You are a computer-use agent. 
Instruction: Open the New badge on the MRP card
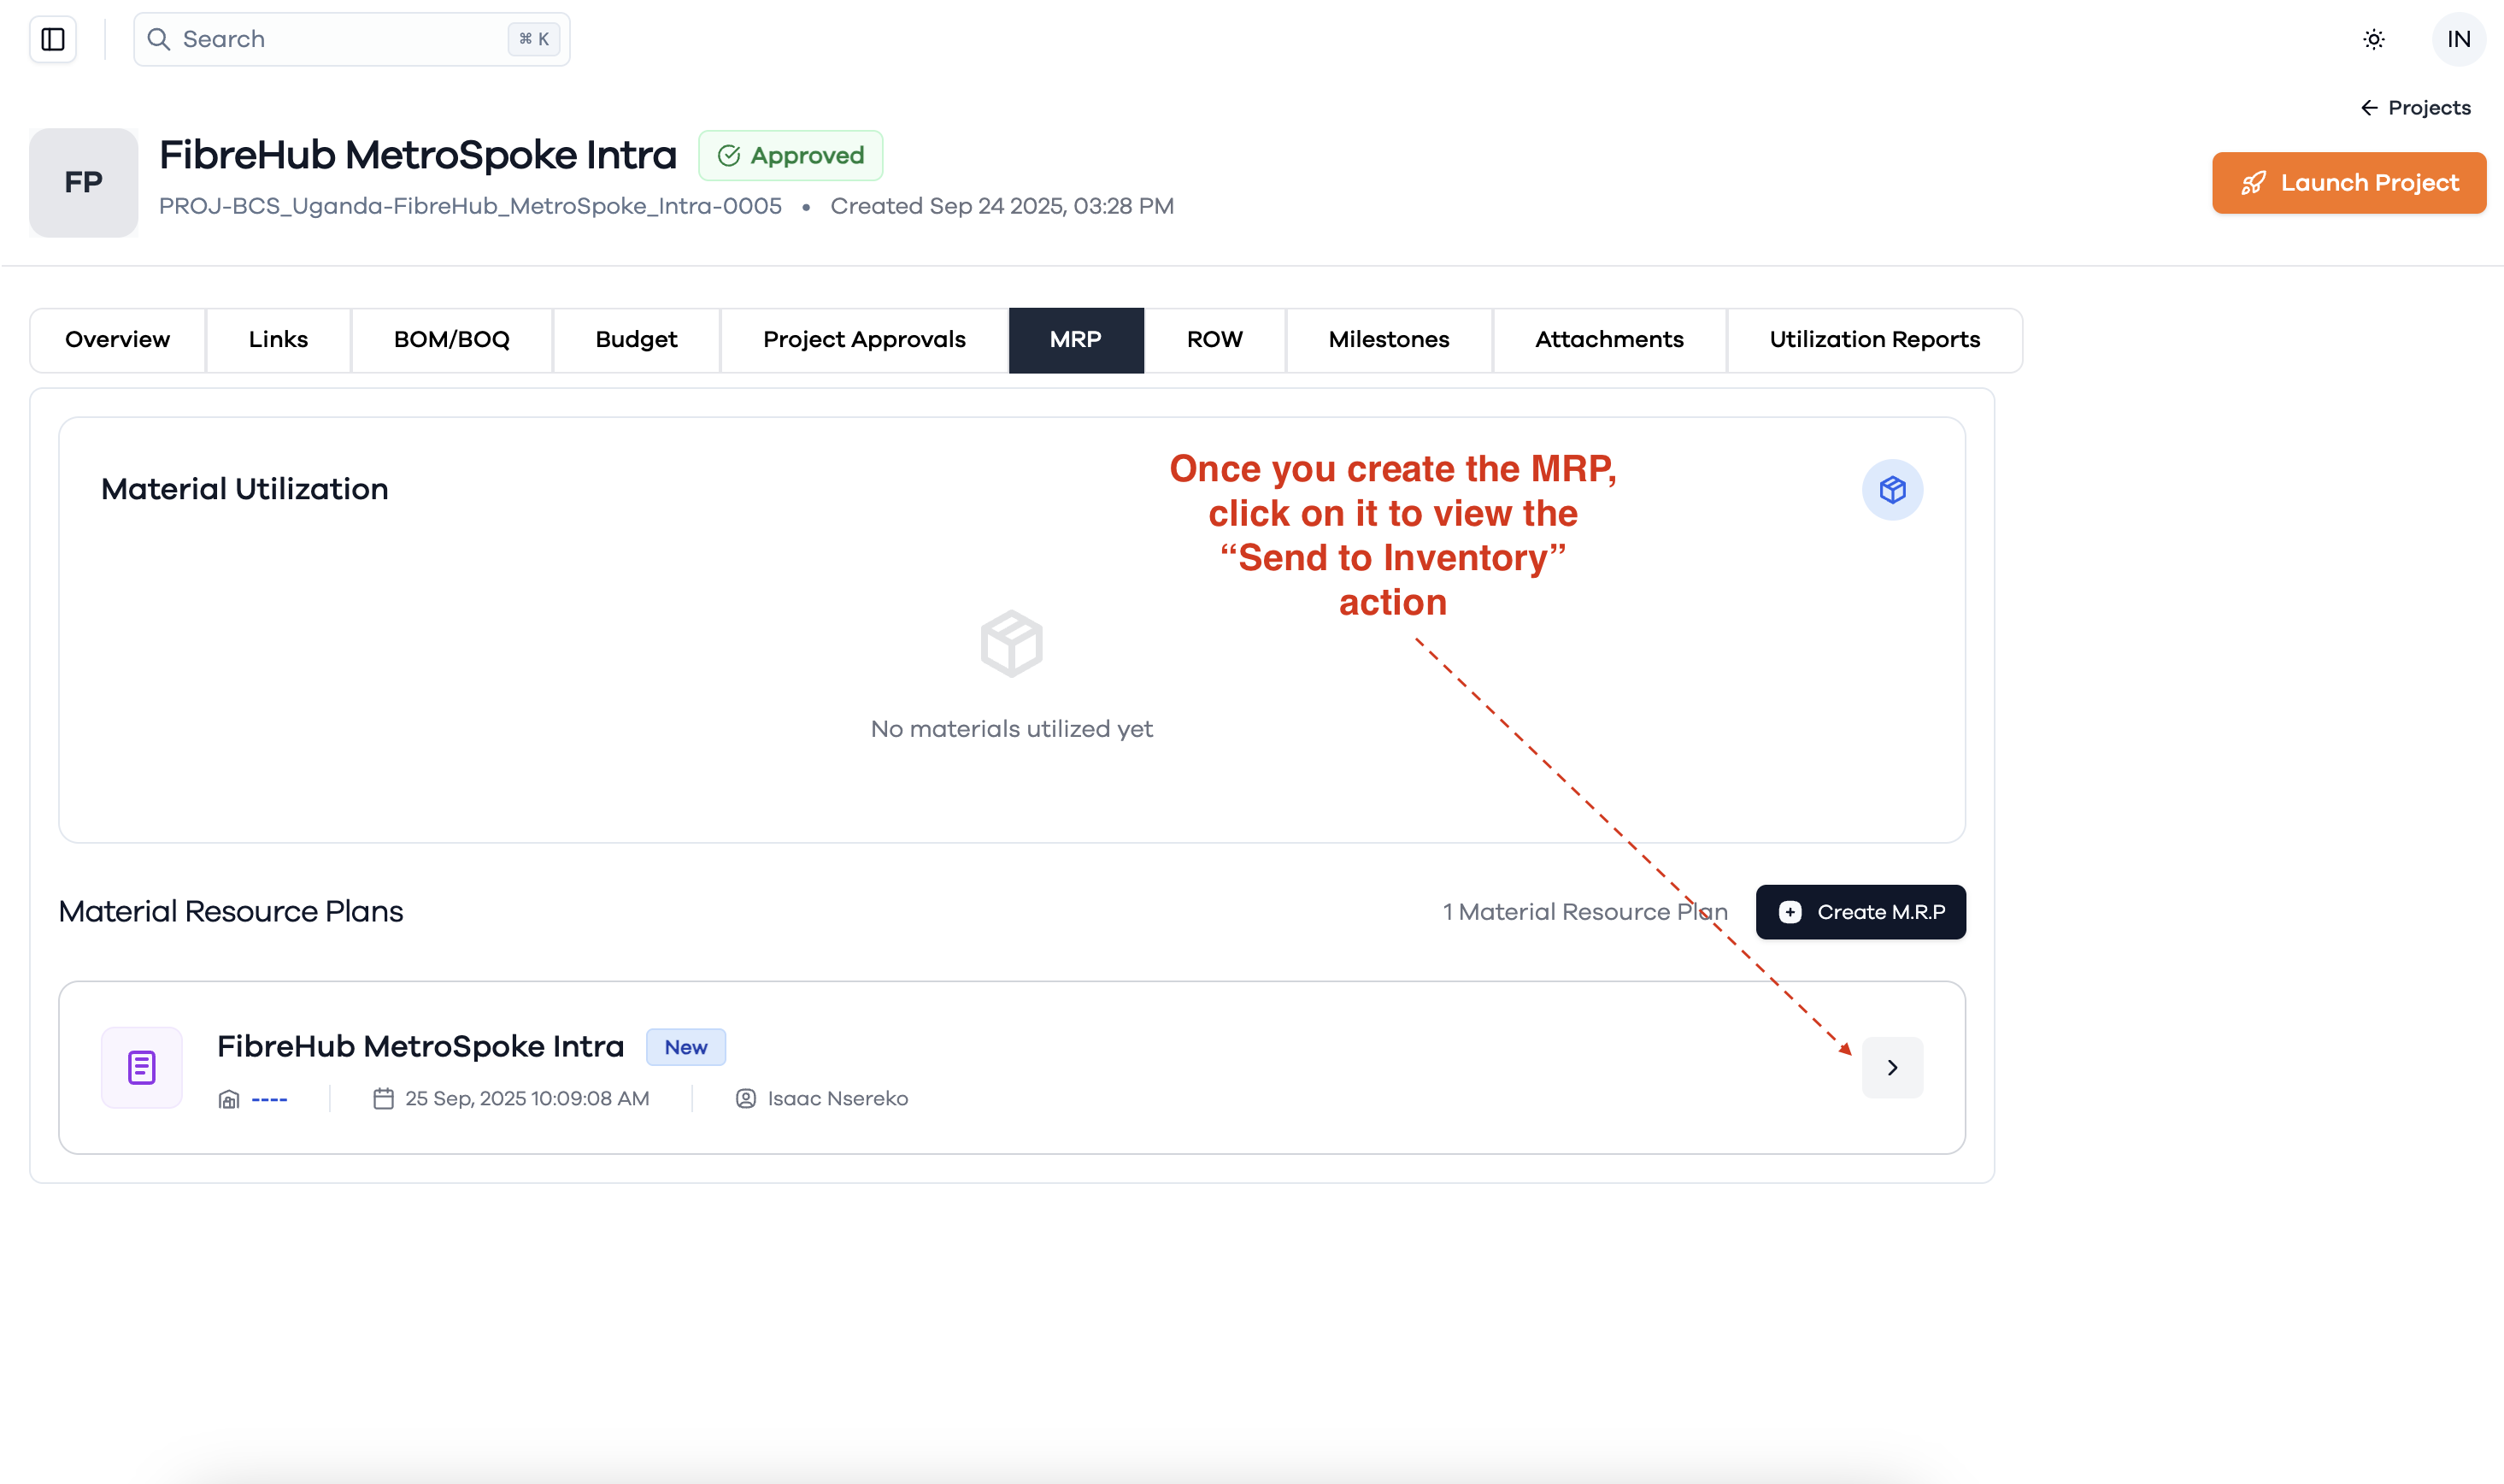(x=685, y=1047)
